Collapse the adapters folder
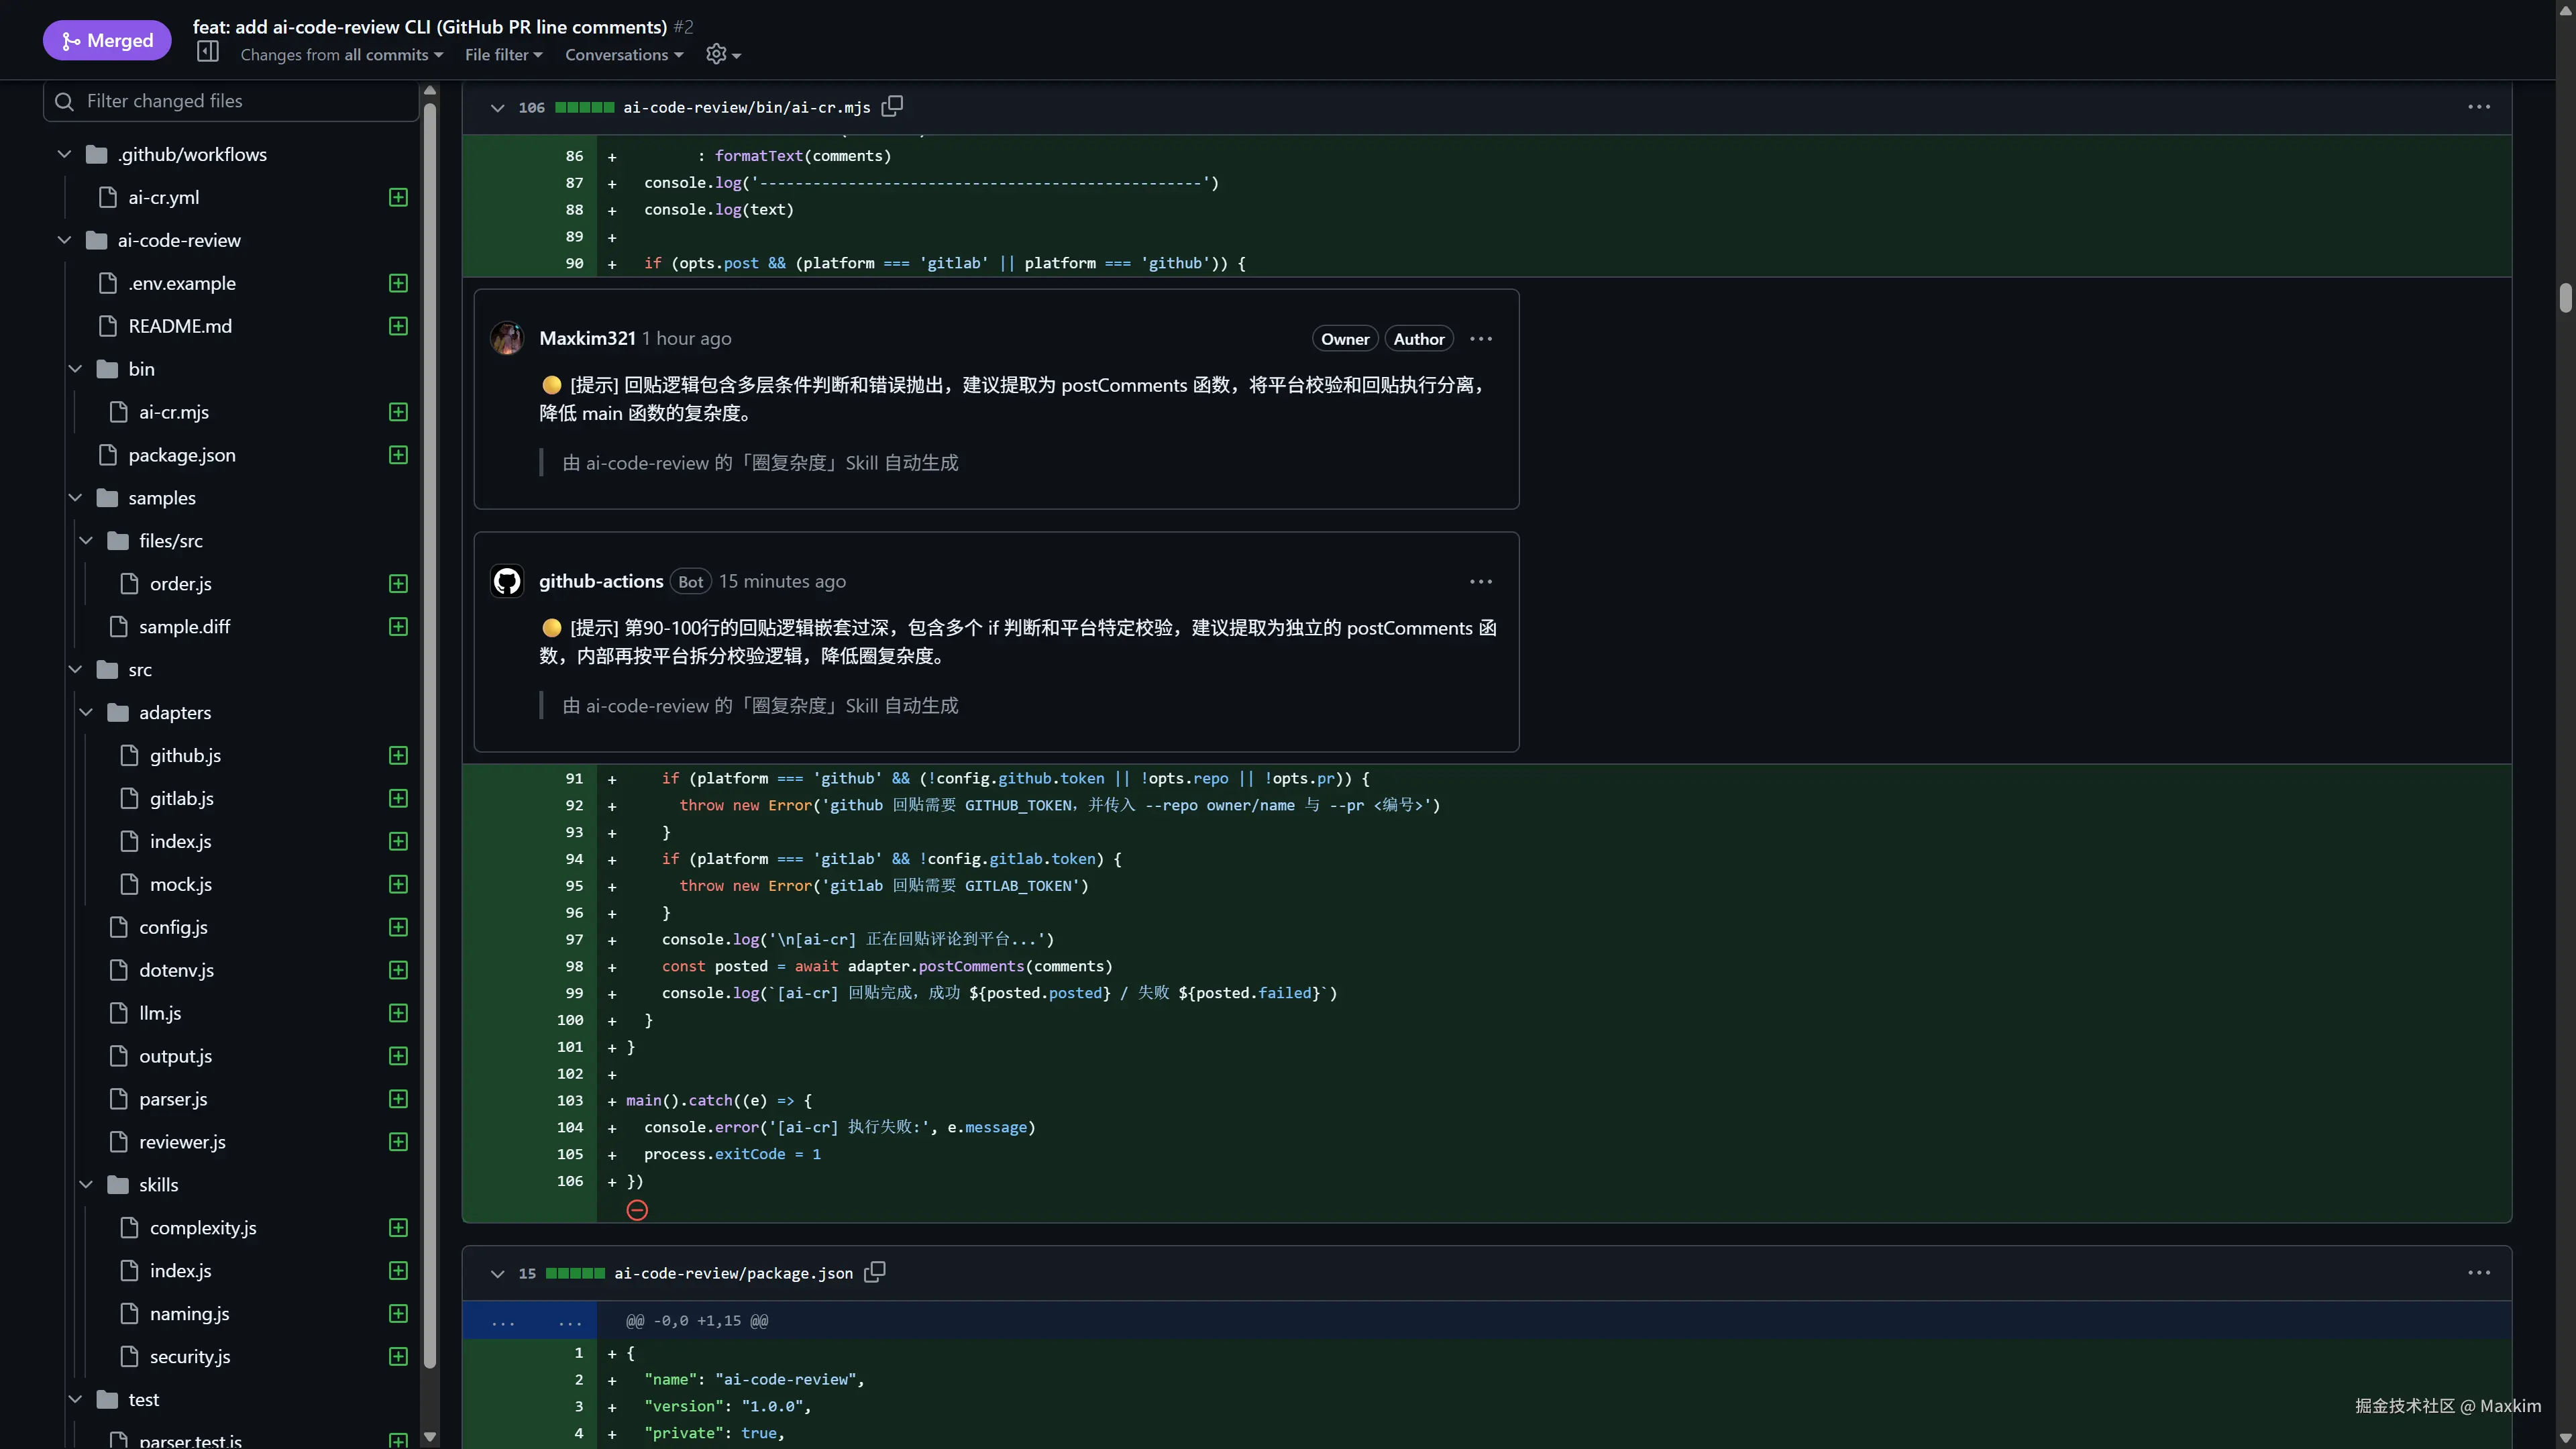 (86, 712)
